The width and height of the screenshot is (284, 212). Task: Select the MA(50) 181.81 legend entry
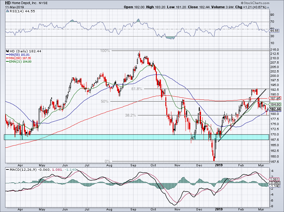(x=18, y=54)
